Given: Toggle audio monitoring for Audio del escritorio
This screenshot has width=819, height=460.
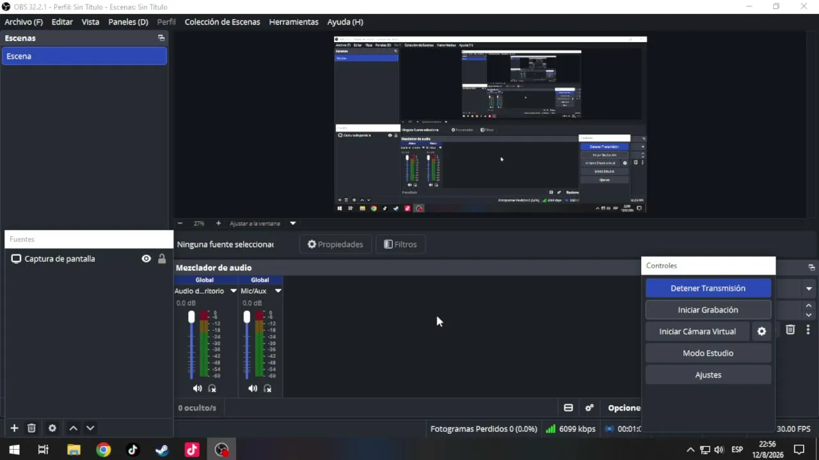Looking at the screenshot, I should coord(212,388).
